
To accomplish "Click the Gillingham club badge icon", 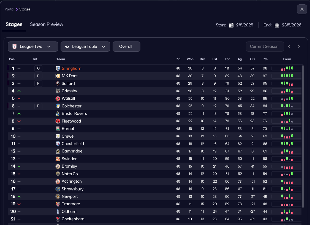I will [x=58, y=68].
